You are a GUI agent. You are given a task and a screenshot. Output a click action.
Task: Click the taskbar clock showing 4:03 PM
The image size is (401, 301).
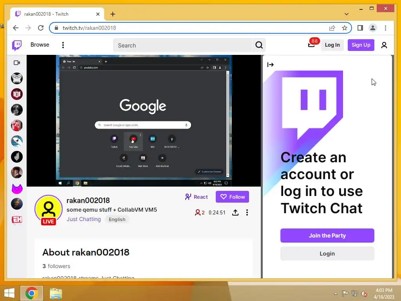pyautogui.click(x=384, y=293)
